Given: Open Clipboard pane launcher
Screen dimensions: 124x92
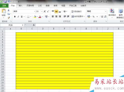Looking at the screenshot, I should click(x=11, y=21).
